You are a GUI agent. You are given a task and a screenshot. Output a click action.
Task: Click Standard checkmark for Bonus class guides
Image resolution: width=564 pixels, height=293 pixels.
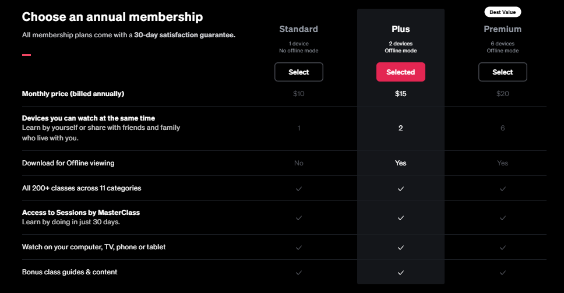click(299, 273)
